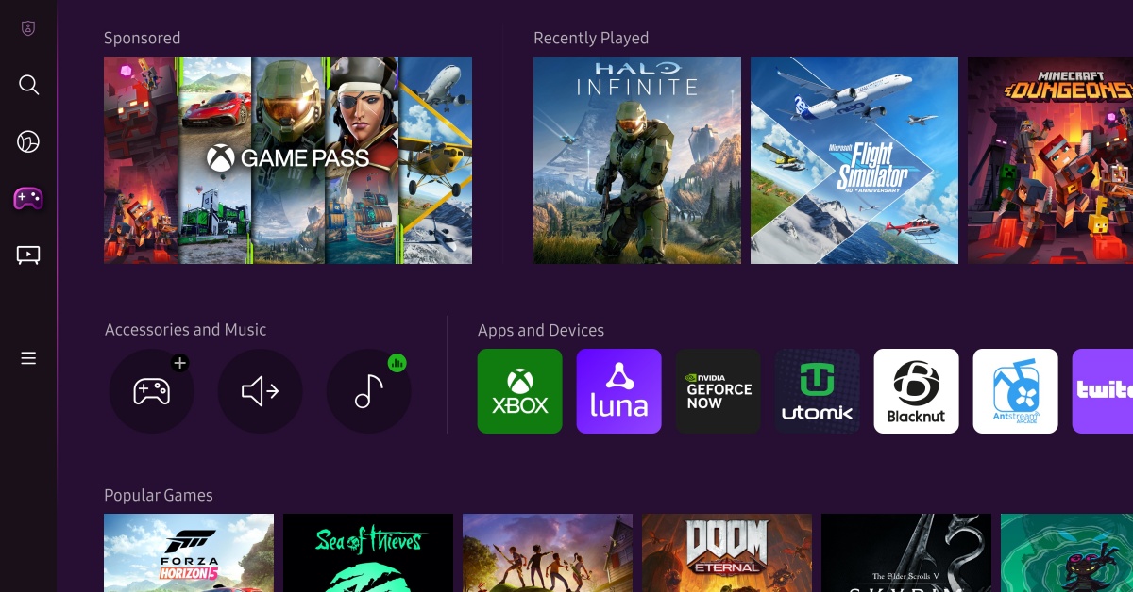
Task: Launch the Amazon Luna app
Action: pyautogui.click(x=619, y=391)
